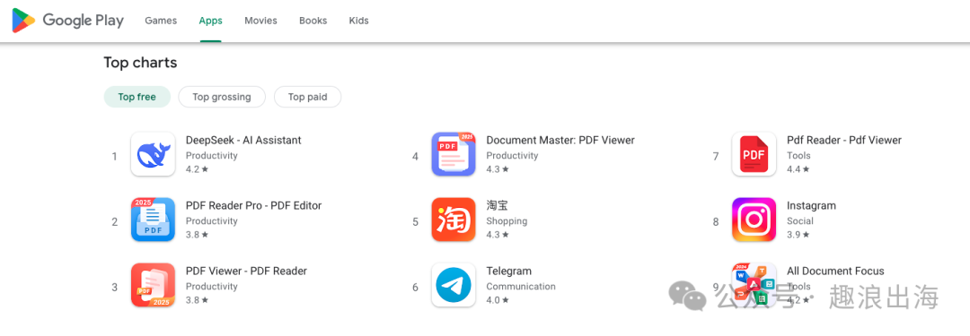Click the 4.0 rating under Telegram

coord(498,300)
